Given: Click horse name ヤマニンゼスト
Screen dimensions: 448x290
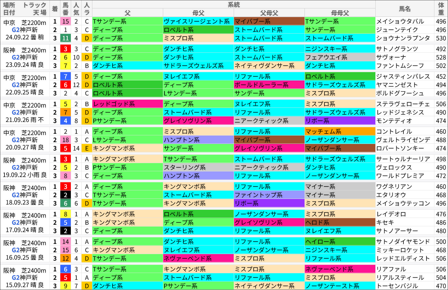Looking at the screenshot, I should pyautogui.click(x=397, y=85).
